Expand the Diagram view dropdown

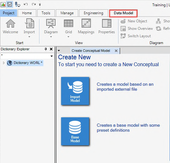pyautogui.click(x=51, y=37)
